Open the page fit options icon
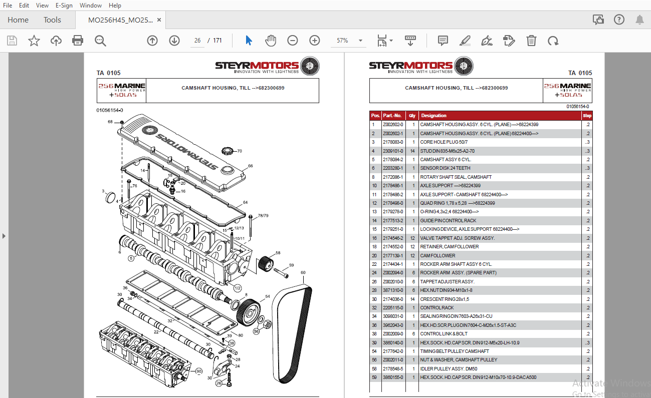 point(382,41)
